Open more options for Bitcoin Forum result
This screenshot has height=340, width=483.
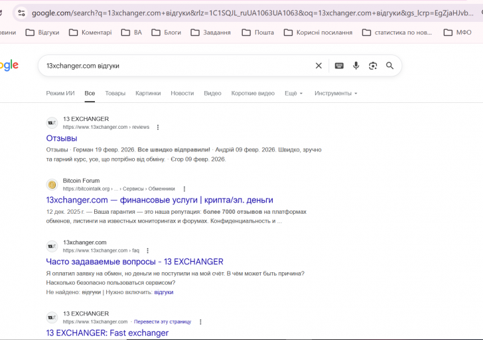coord(184,189)
